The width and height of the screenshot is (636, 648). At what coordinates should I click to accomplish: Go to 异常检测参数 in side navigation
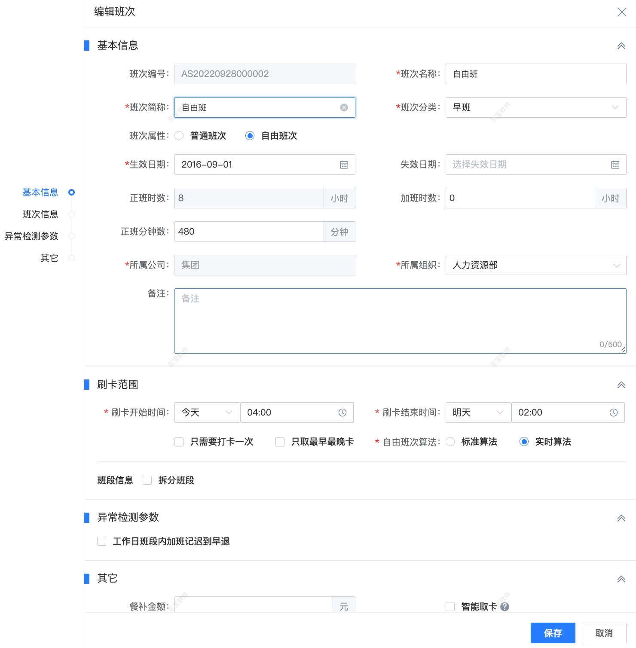click(31, 236)
